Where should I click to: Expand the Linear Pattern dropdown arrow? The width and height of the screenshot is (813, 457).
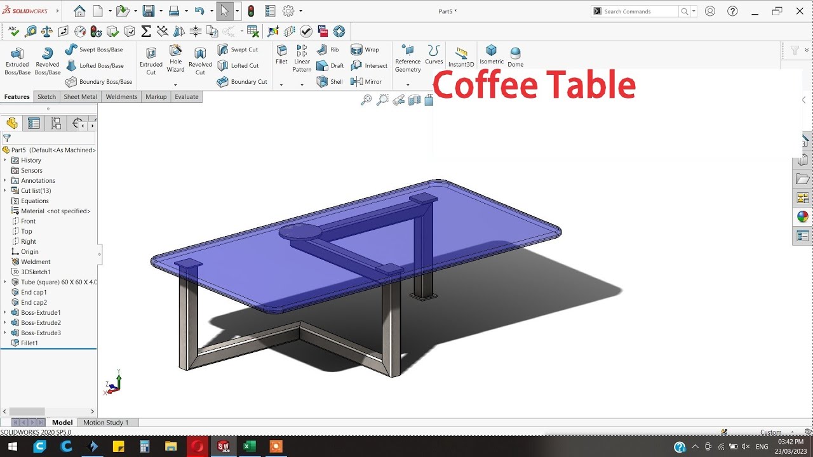click(x=302, y=84)
